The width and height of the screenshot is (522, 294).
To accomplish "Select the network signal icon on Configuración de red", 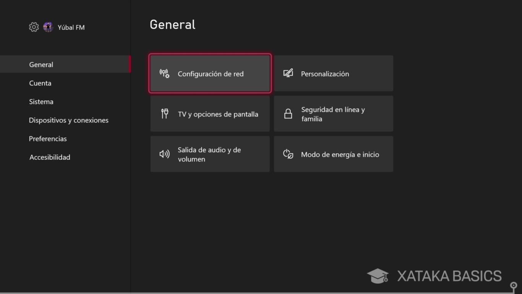I will (164, 73).
